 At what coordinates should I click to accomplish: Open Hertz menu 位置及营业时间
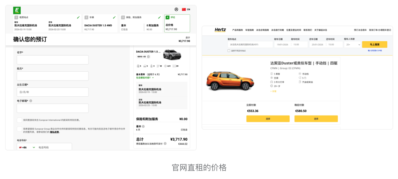click(x=294, y=30)
